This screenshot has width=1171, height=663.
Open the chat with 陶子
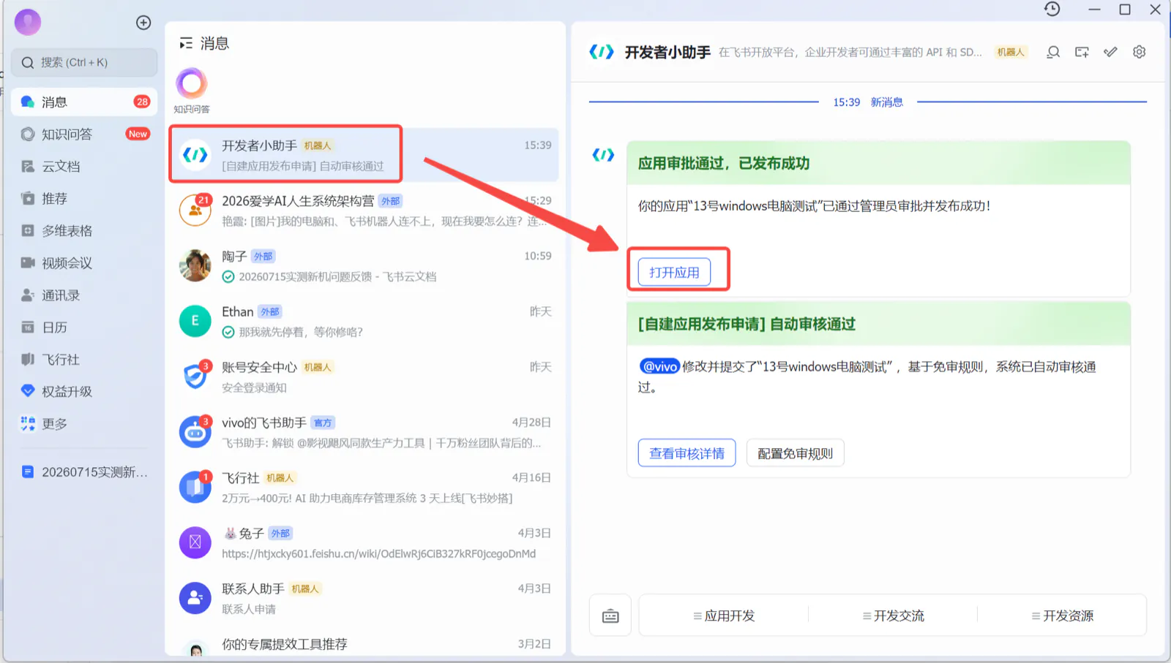(x=364, y=266)
